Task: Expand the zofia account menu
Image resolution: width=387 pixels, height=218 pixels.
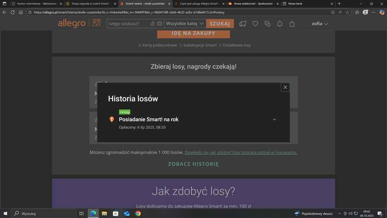Action: pyautogui.click(x=320, y=24)
